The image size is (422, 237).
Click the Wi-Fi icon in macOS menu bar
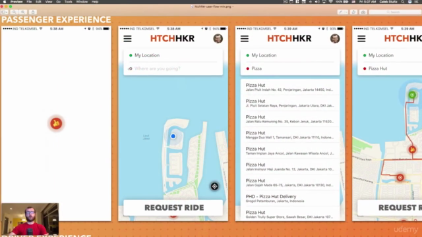(x=331, y=1)
